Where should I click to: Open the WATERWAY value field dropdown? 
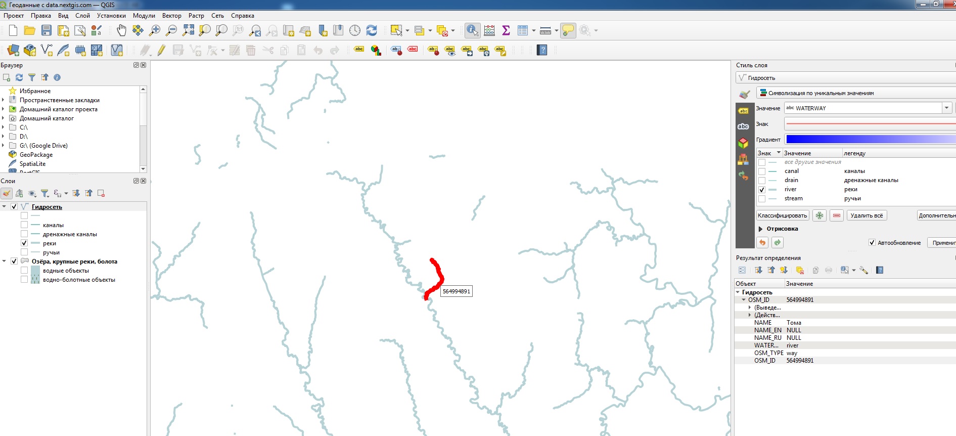pyautogui.click(x=946, y=108)
